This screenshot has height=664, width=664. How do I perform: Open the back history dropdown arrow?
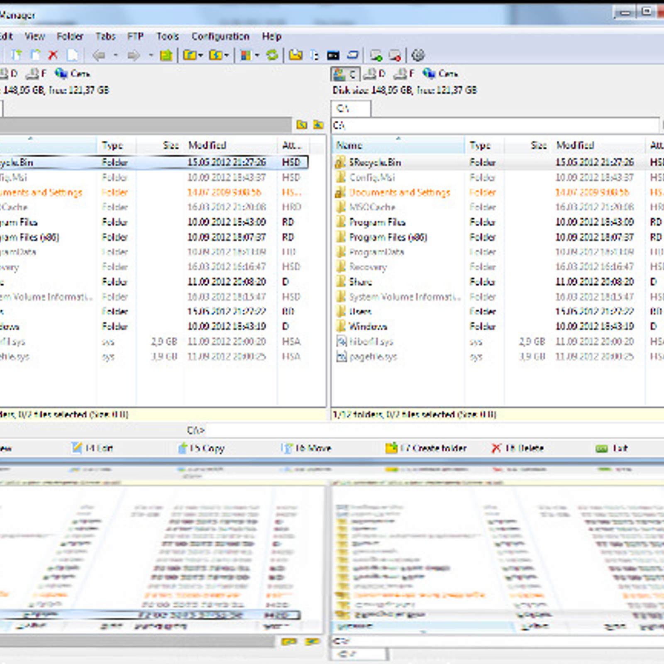[115, 55]
